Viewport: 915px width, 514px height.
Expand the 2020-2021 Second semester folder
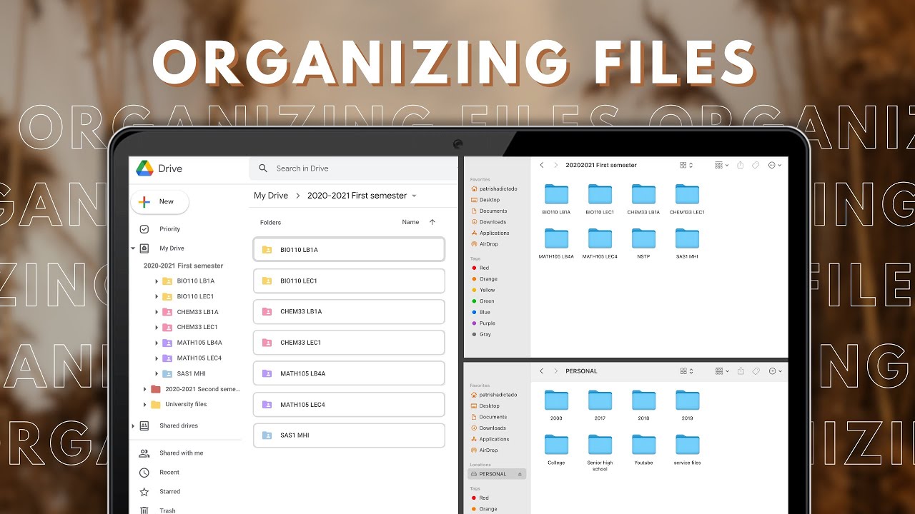coord(145,389)
